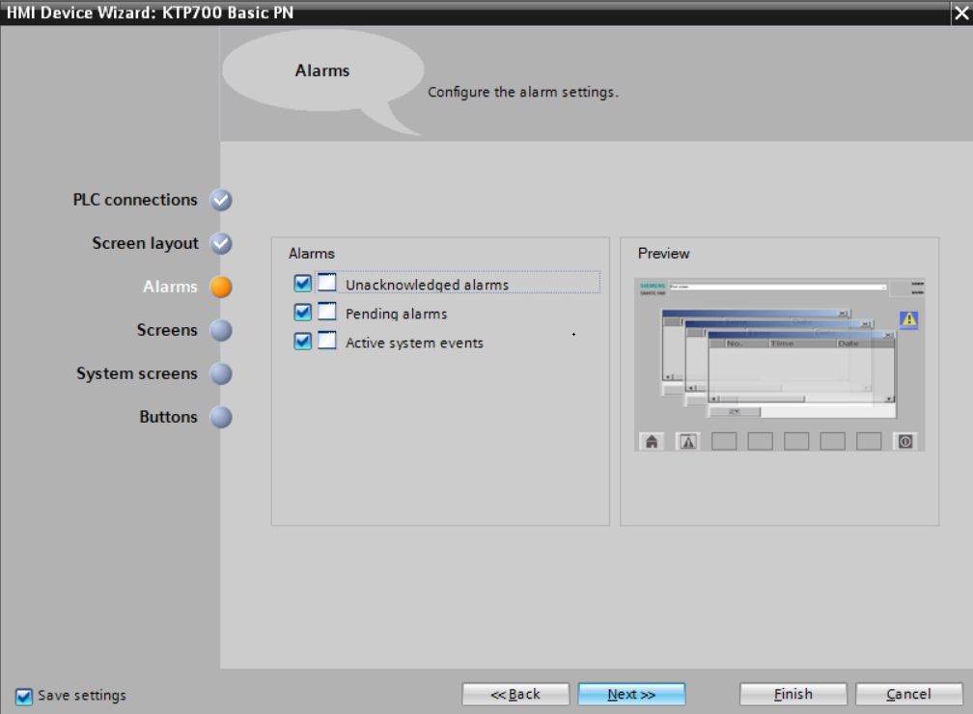Click the Pending alarms window icon

tap(327, 312)
